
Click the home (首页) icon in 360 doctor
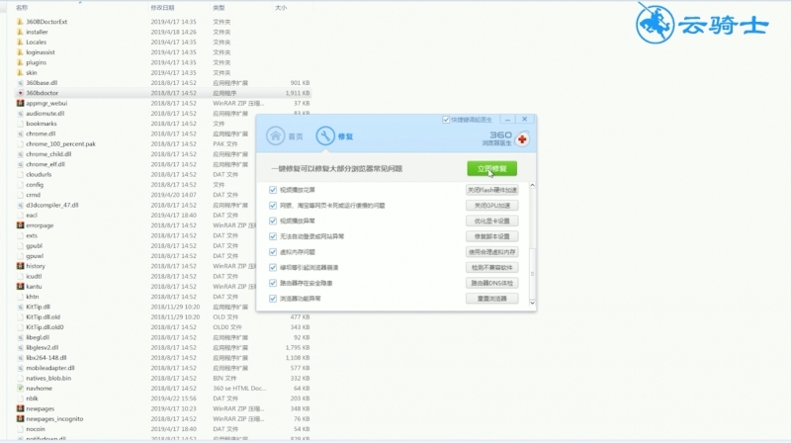point(276,135)
